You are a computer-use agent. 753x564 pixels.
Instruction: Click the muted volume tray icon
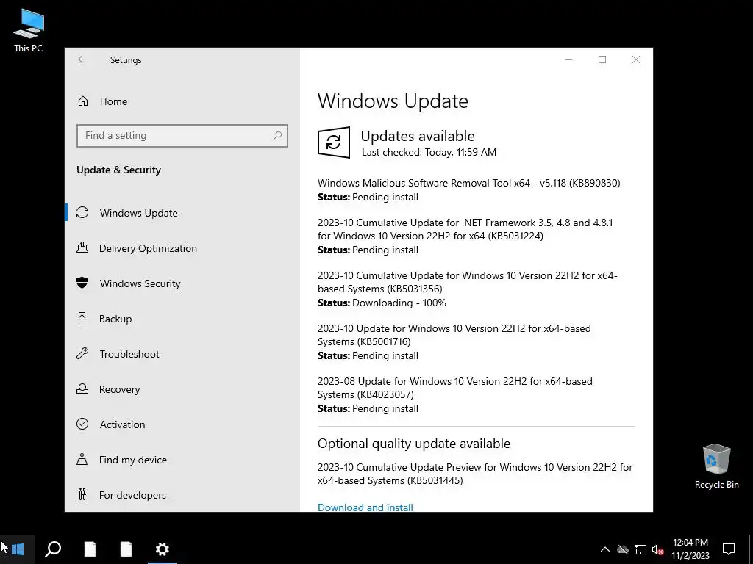[657, 549]
